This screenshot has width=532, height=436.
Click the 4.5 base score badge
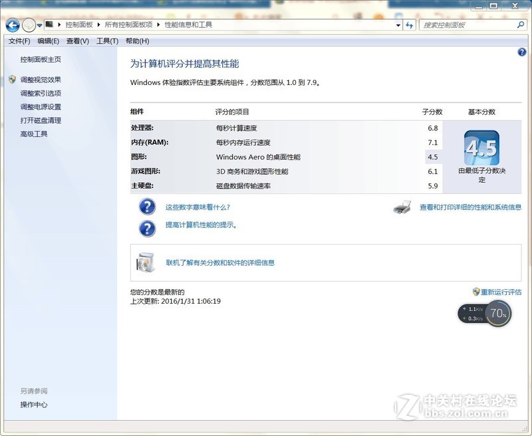click(x=481, y=148)
